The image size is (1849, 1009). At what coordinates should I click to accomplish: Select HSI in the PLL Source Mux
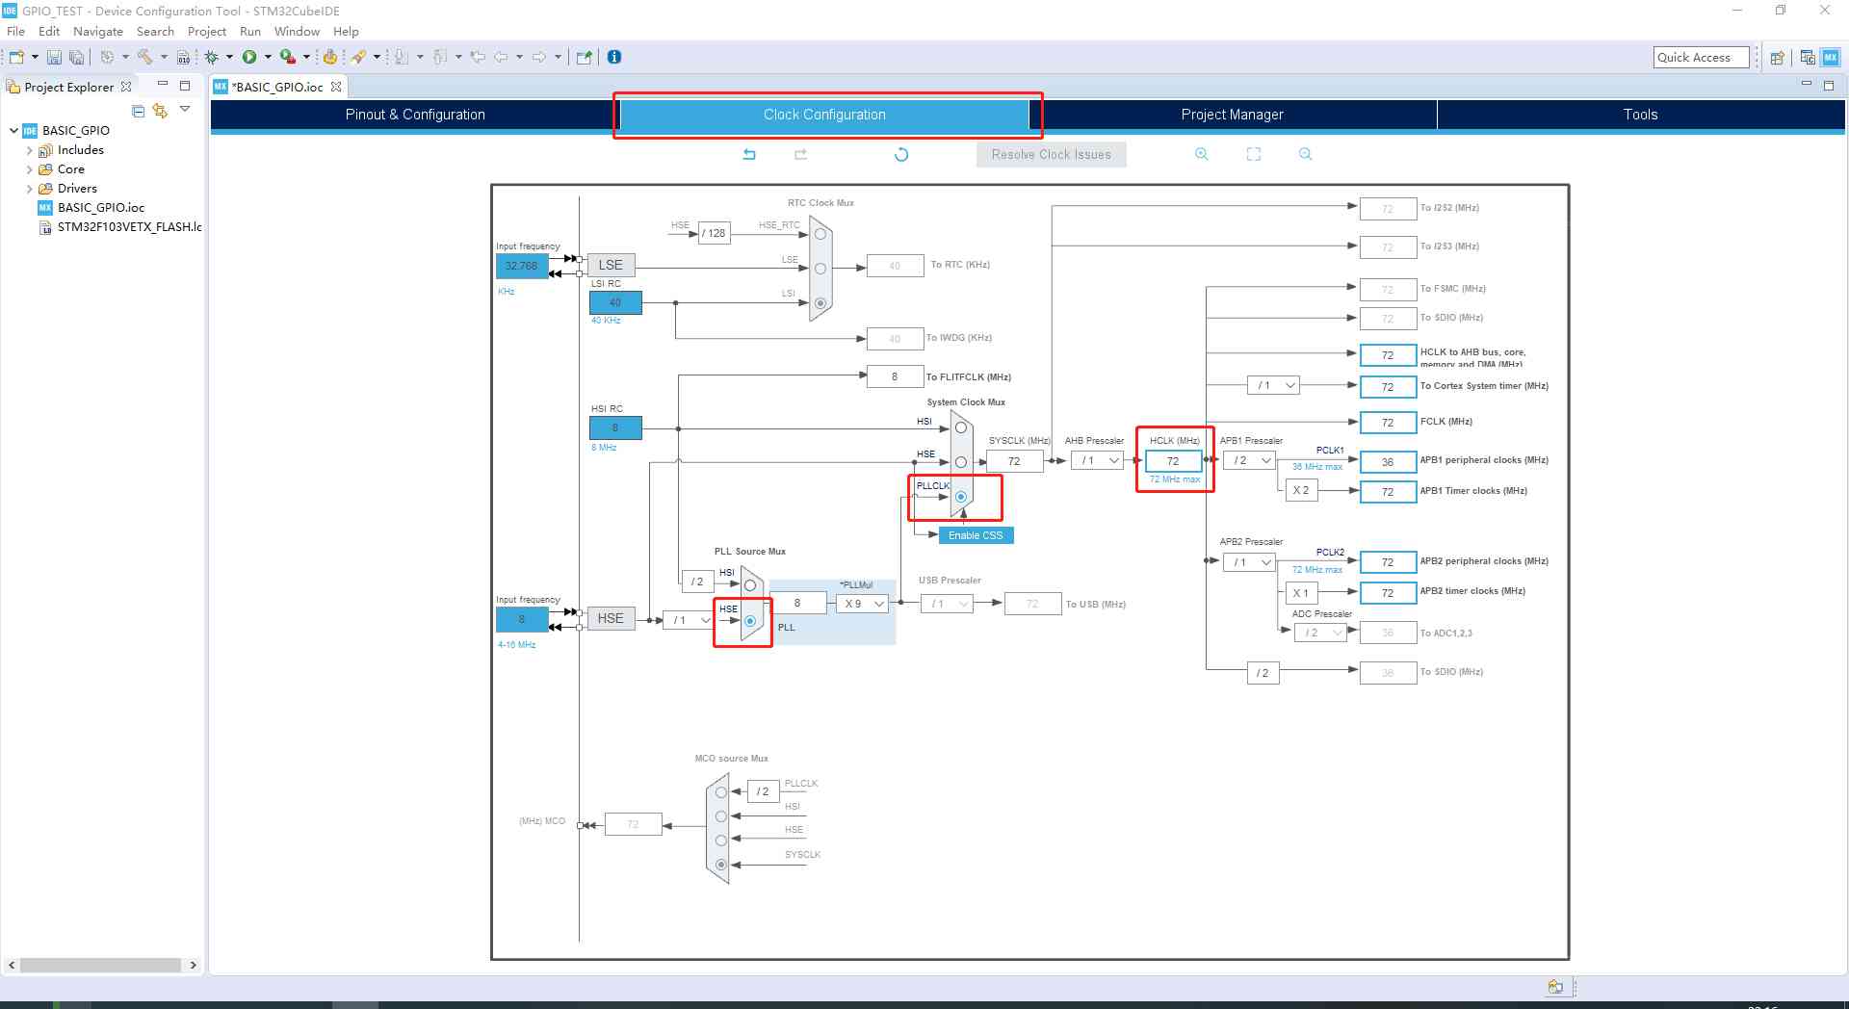(x=750, y=585)
